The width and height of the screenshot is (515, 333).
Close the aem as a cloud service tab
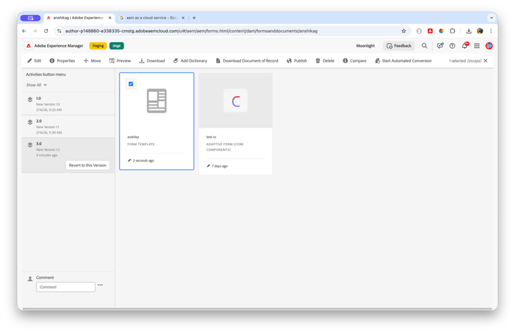(x=183, y=18)
